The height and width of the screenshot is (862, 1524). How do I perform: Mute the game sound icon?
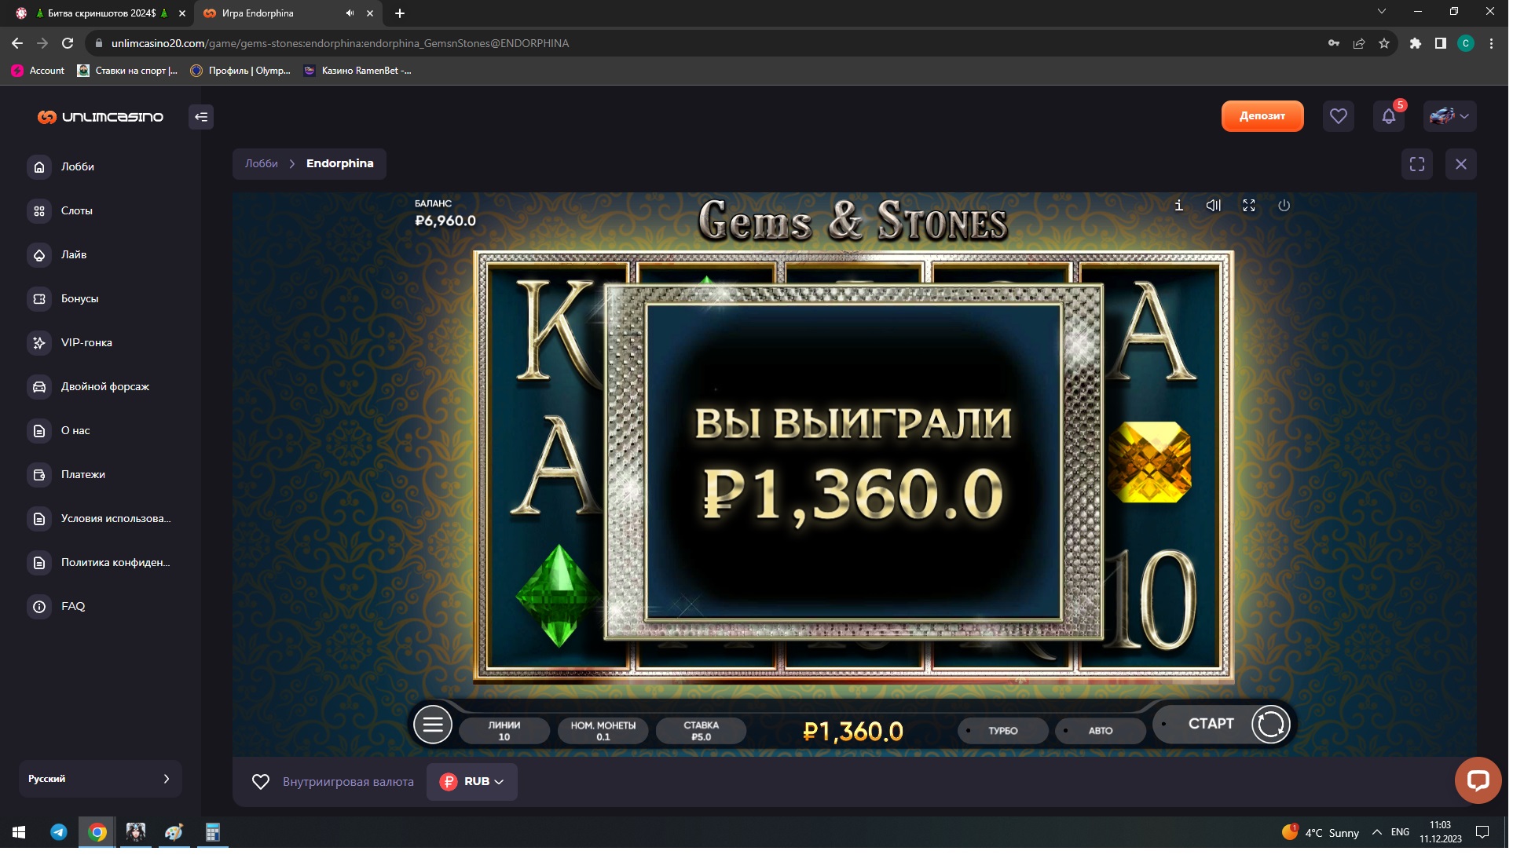coord(1213,206)
